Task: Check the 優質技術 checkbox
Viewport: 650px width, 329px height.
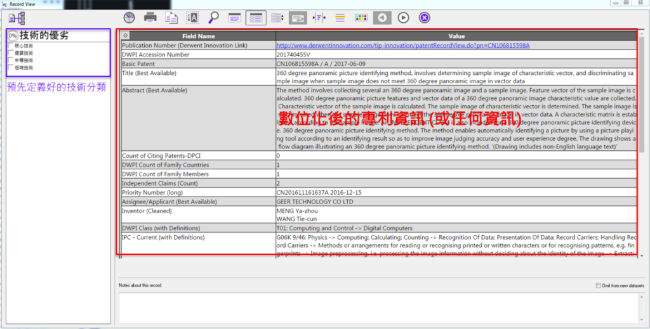Action: point(10,53)
